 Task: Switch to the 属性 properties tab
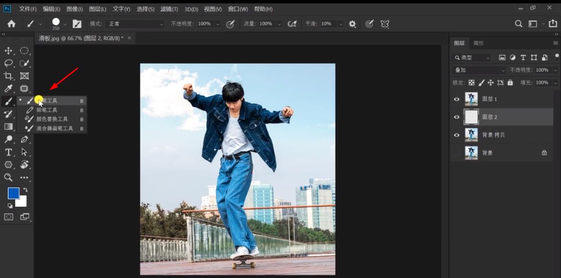[x=479, y=43]
